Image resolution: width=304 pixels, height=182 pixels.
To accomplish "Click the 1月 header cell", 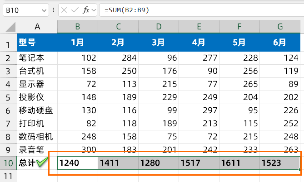I will pos(78,43).
